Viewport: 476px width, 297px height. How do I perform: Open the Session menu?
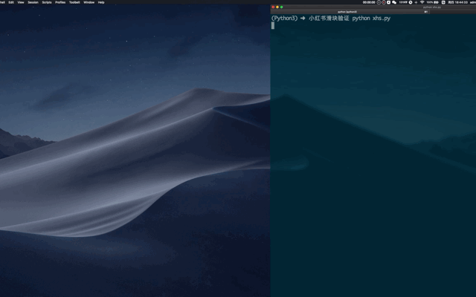(x=33, y=2)
